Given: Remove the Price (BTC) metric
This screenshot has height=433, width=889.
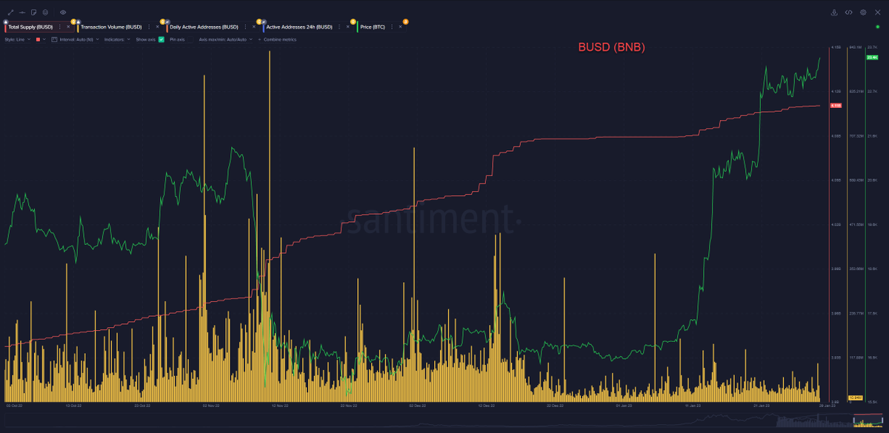Looking at the screenshot, I should [400, 27].
